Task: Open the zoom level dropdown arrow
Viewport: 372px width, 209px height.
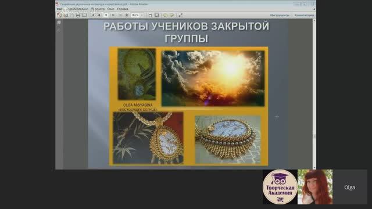Action: pyautogui.click(x=142, y=15)
